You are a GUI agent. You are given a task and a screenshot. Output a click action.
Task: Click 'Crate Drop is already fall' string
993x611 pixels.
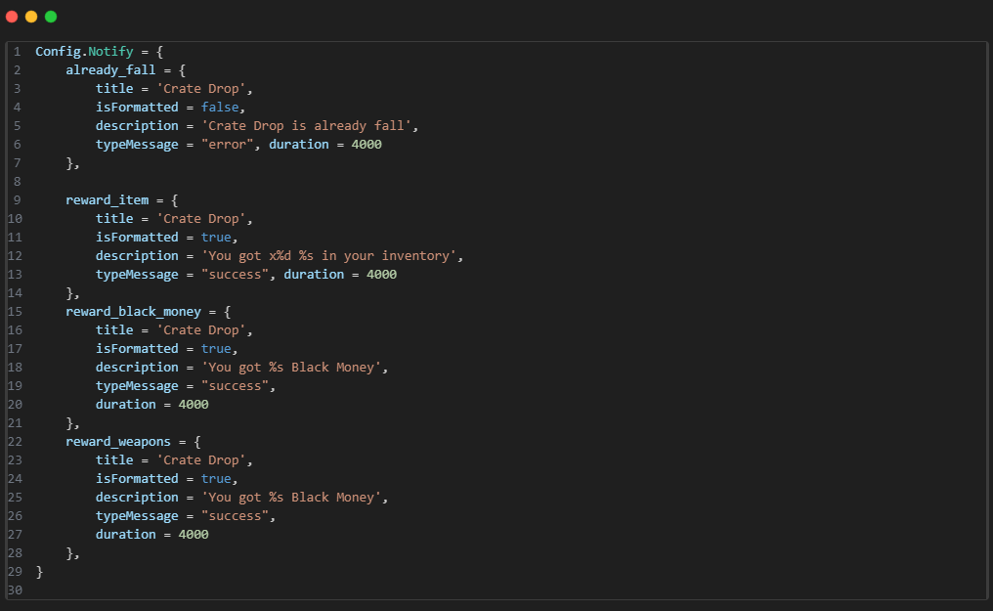coord(307,125)
